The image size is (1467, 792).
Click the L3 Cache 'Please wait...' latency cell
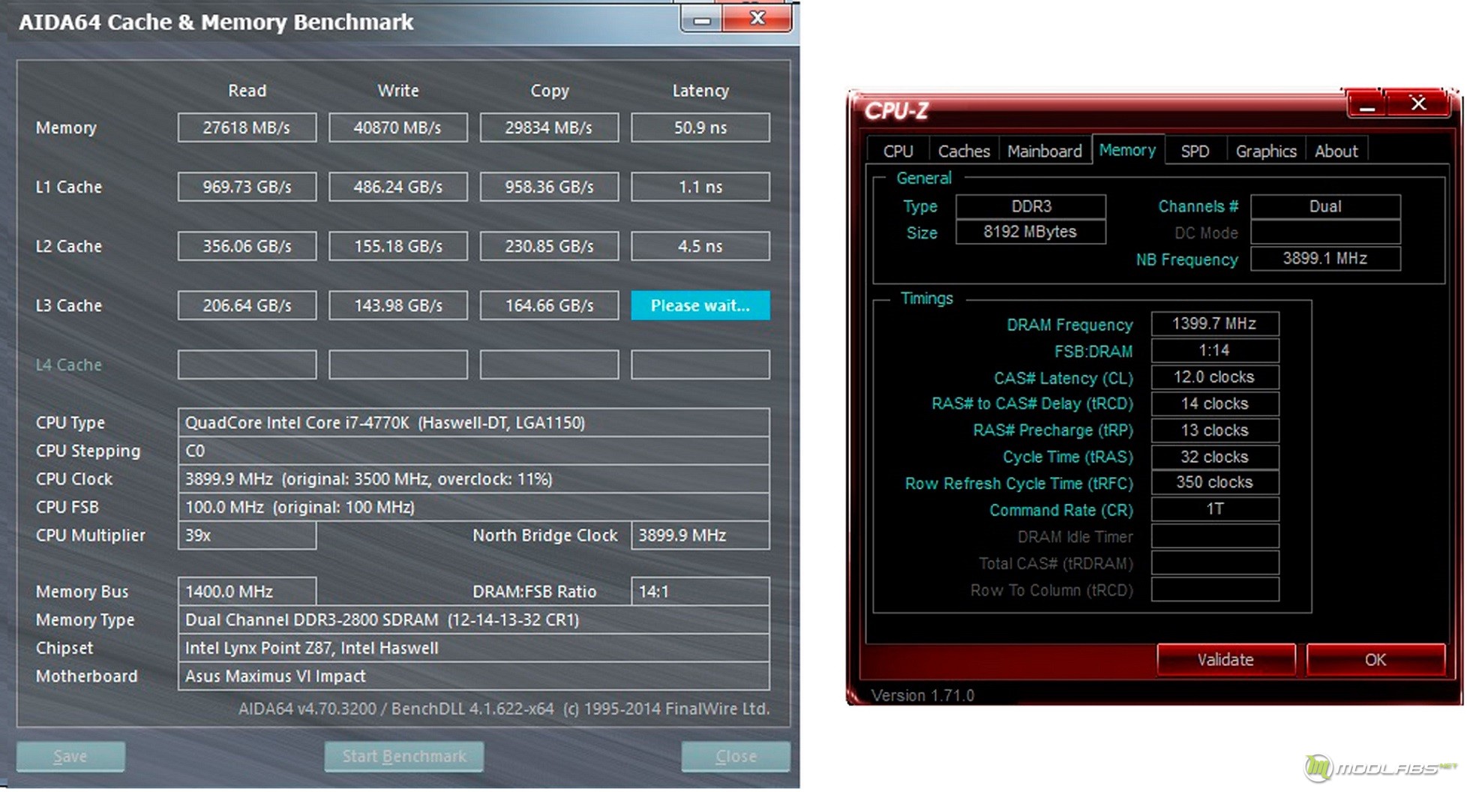(x=700, y=305)
